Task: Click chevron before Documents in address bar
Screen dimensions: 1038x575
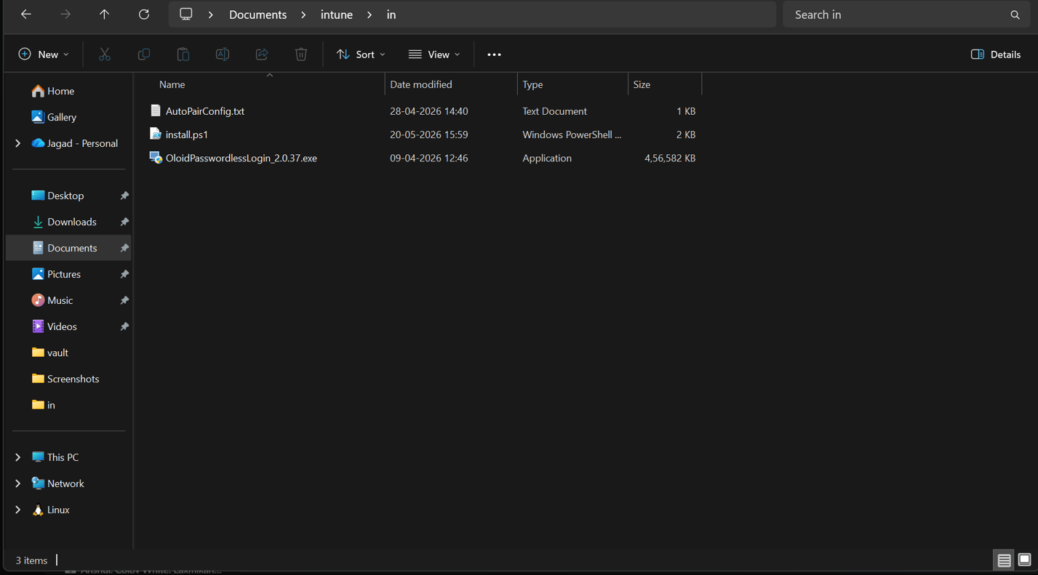Action: click(x=211, y=15)
